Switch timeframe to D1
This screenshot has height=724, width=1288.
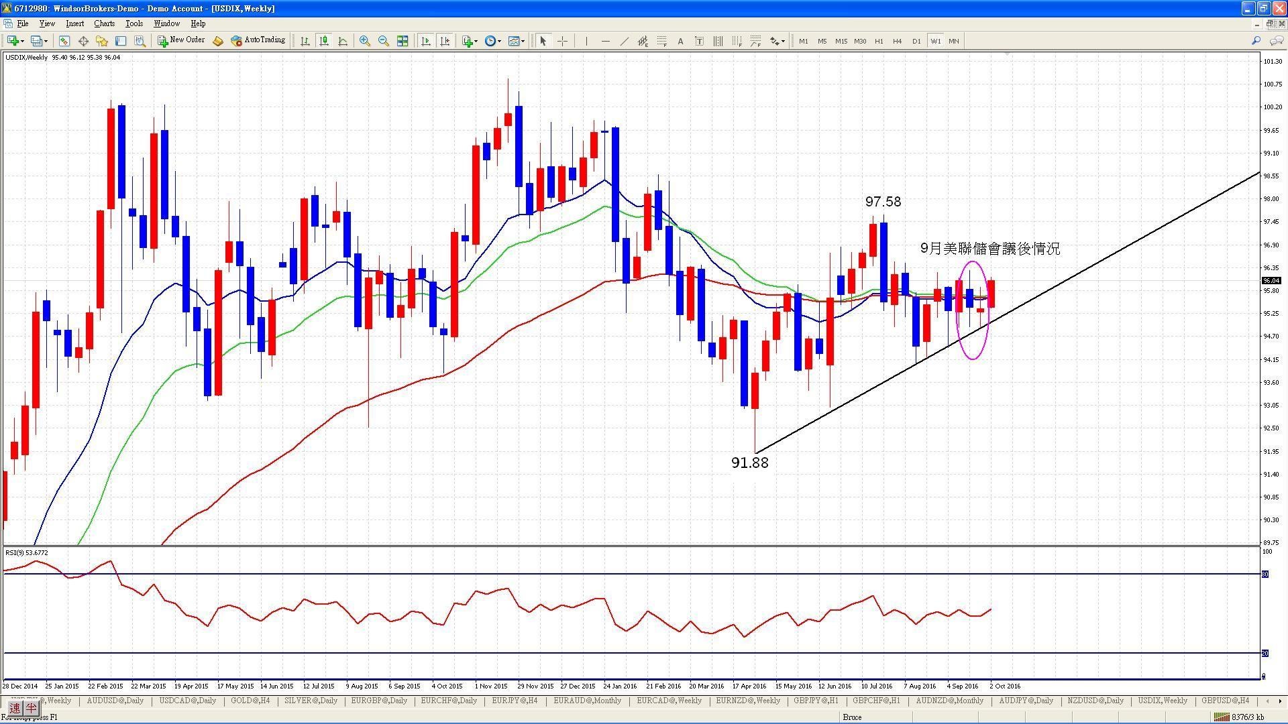tap(916, 41)
